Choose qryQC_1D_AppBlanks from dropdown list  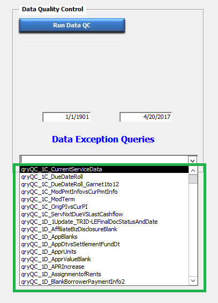click(104, 237)
